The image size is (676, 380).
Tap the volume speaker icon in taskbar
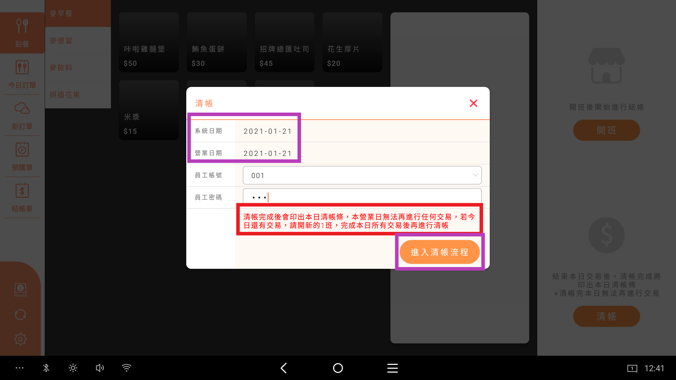(x=100, y=368)
